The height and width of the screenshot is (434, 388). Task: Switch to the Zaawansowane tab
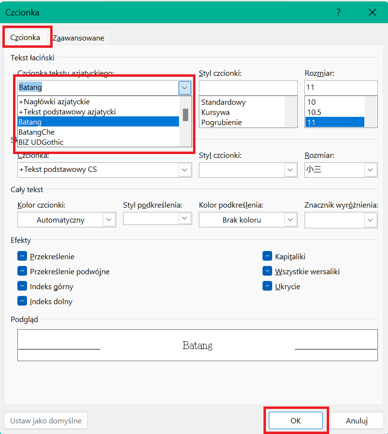(x=79, y=38)
